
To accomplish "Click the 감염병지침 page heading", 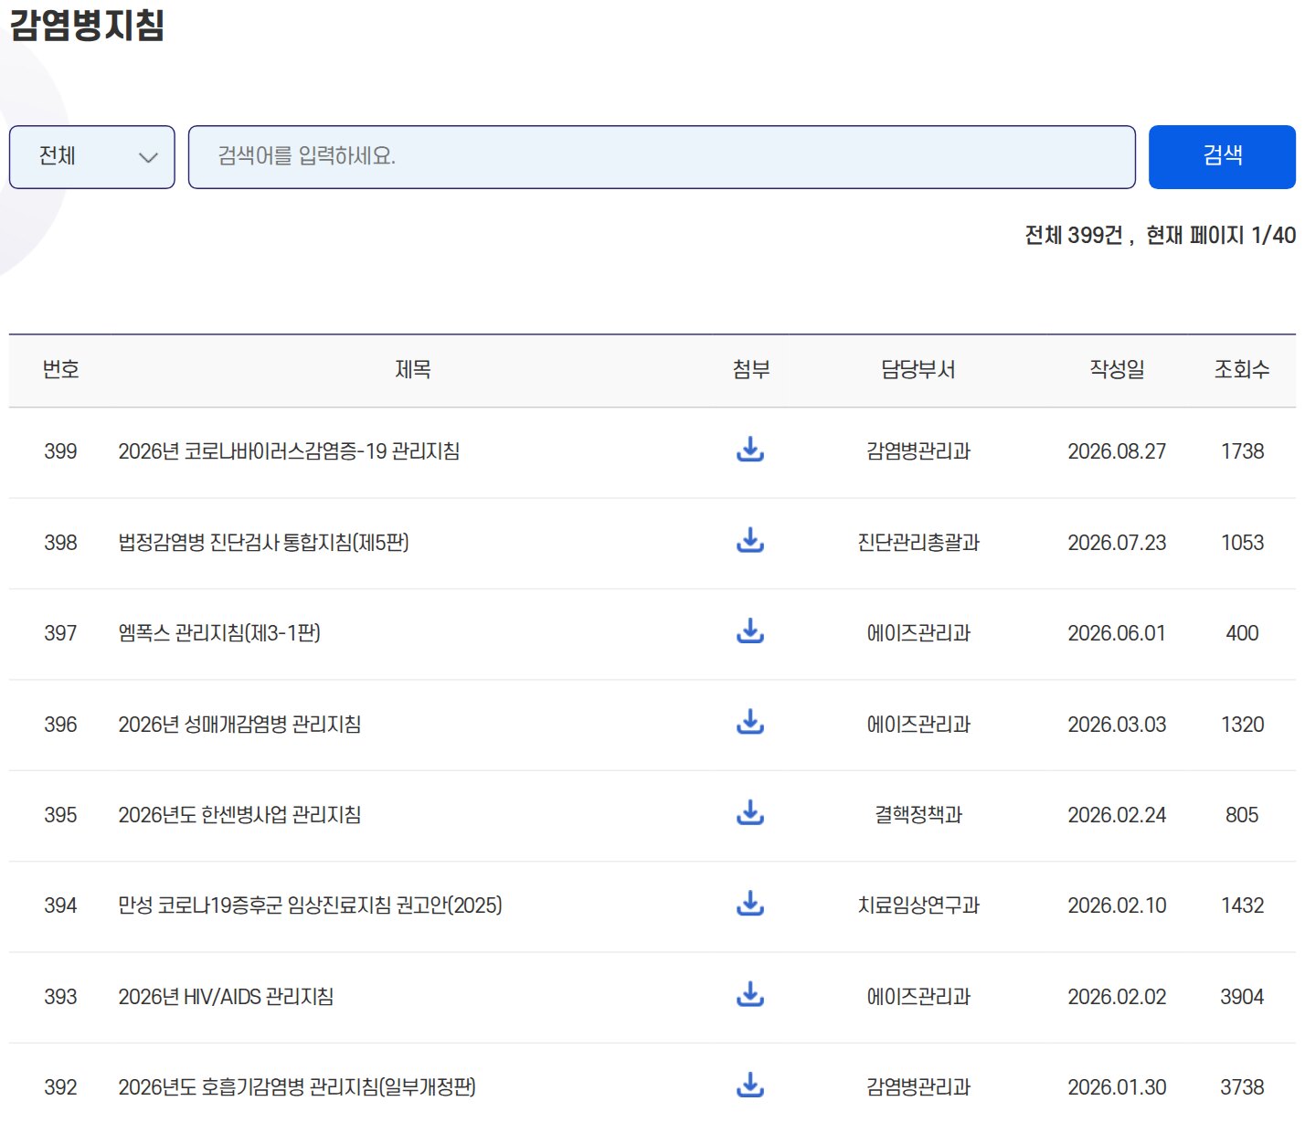I will click(87, 24).
